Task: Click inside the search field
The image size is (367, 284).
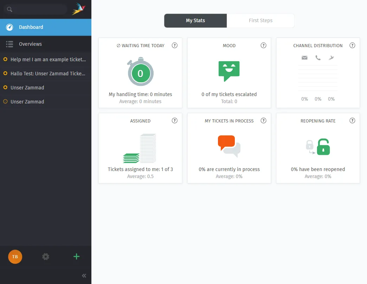Action: (x=35, y=9)
